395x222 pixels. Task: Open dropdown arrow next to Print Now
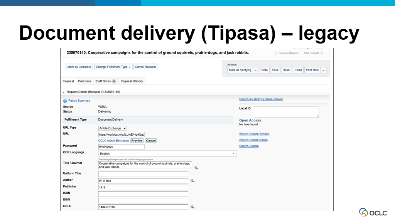[323, 70]
